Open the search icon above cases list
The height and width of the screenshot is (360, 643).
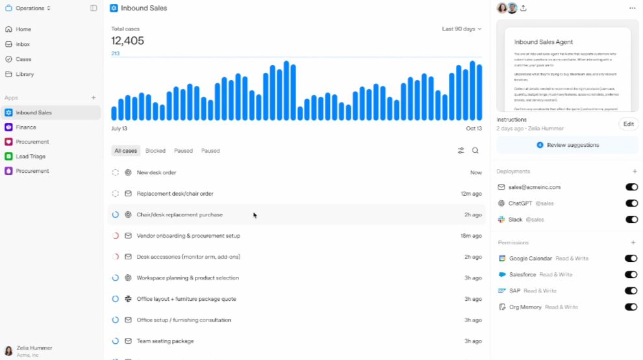475,151
